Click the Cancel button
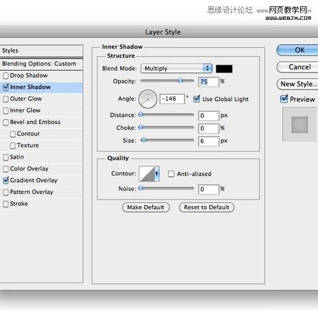The height and width of the screenshot is (318, 318). pos(298,67)
